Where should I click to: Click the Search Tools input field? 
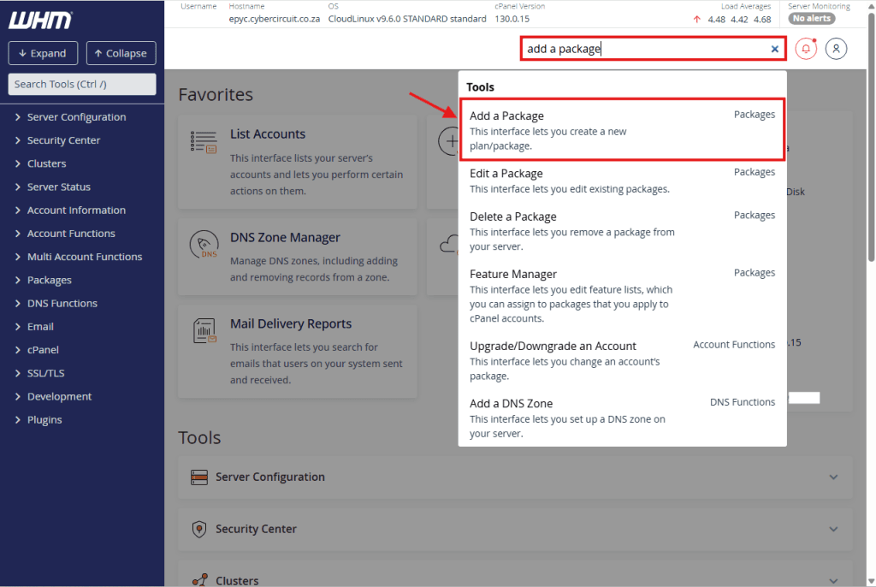pyautogui.click(x=82, y=84)
